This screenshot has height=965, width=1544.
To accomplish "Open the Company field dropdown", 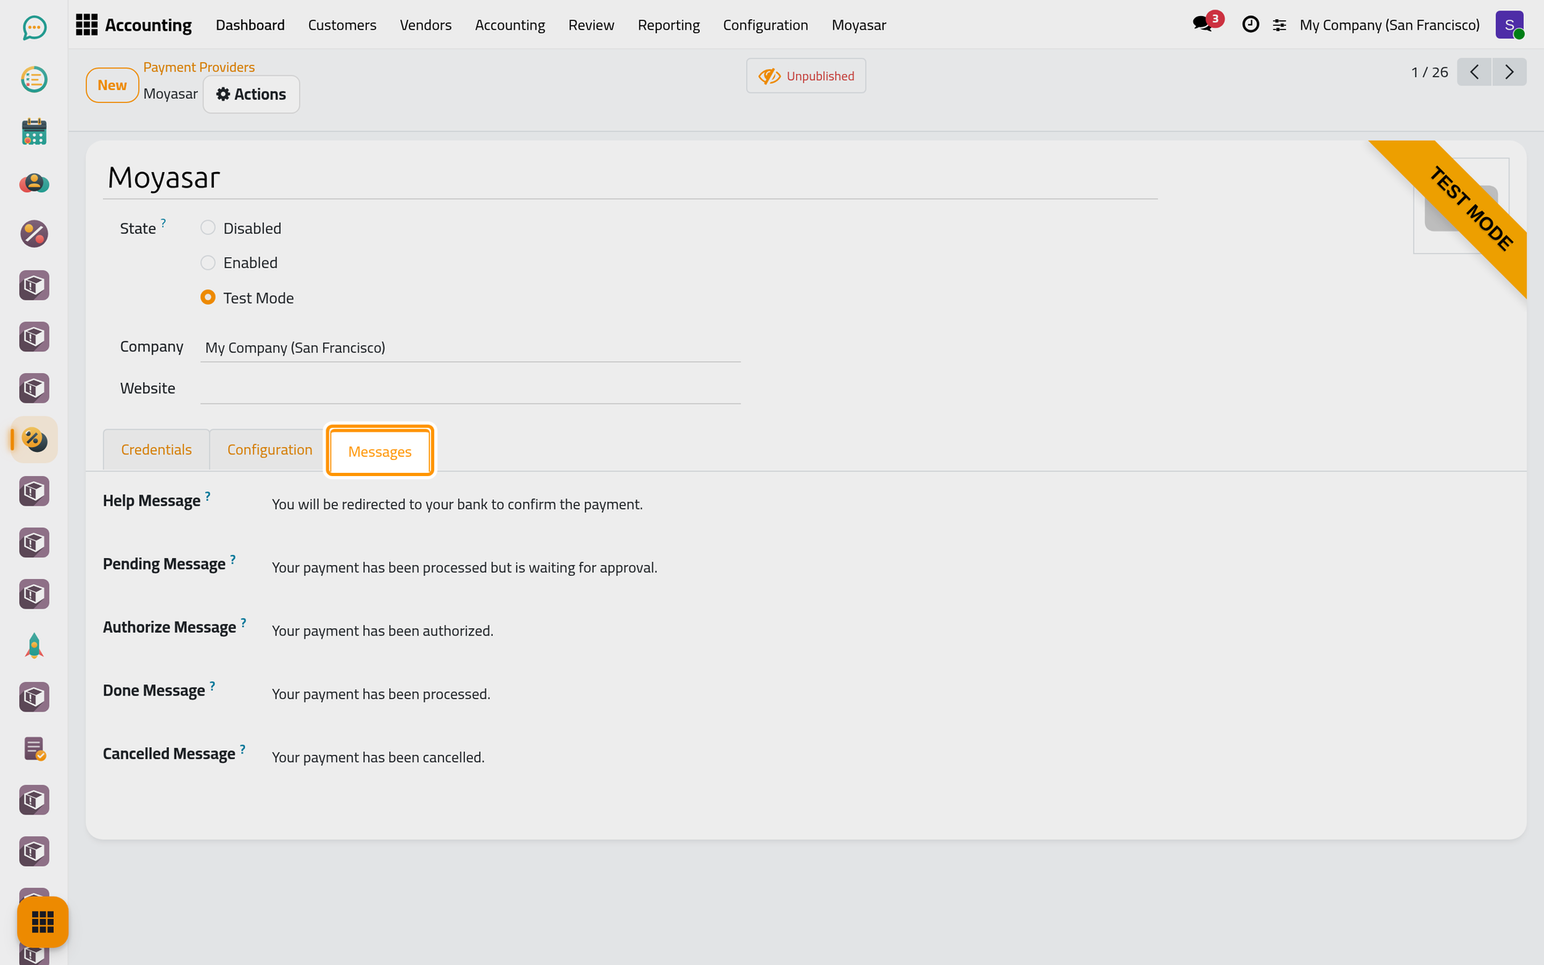I will tap(470, 347).
